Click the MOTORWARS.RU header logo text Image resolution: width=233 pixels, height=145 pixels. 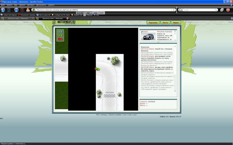66,22
